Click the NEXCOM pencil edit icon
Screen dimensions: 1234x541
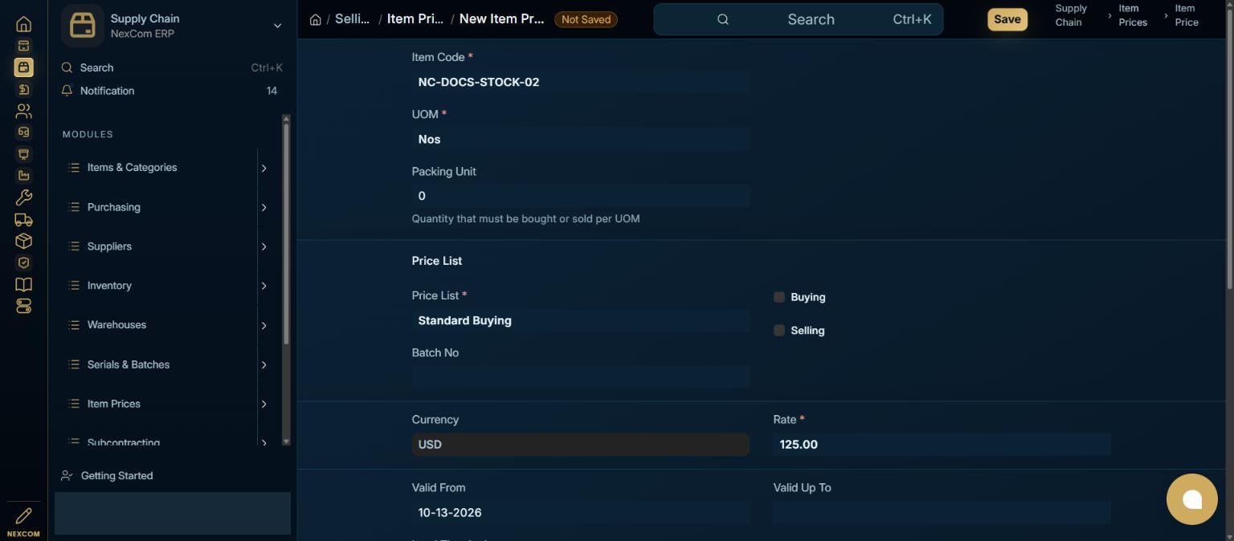click(x=23, y=515)
